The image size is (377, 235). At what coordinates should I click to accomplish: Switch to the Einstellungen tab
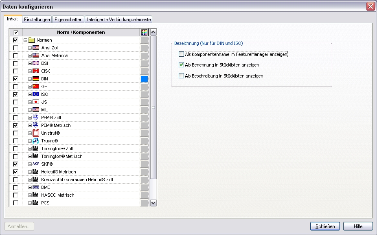[37, 20]
